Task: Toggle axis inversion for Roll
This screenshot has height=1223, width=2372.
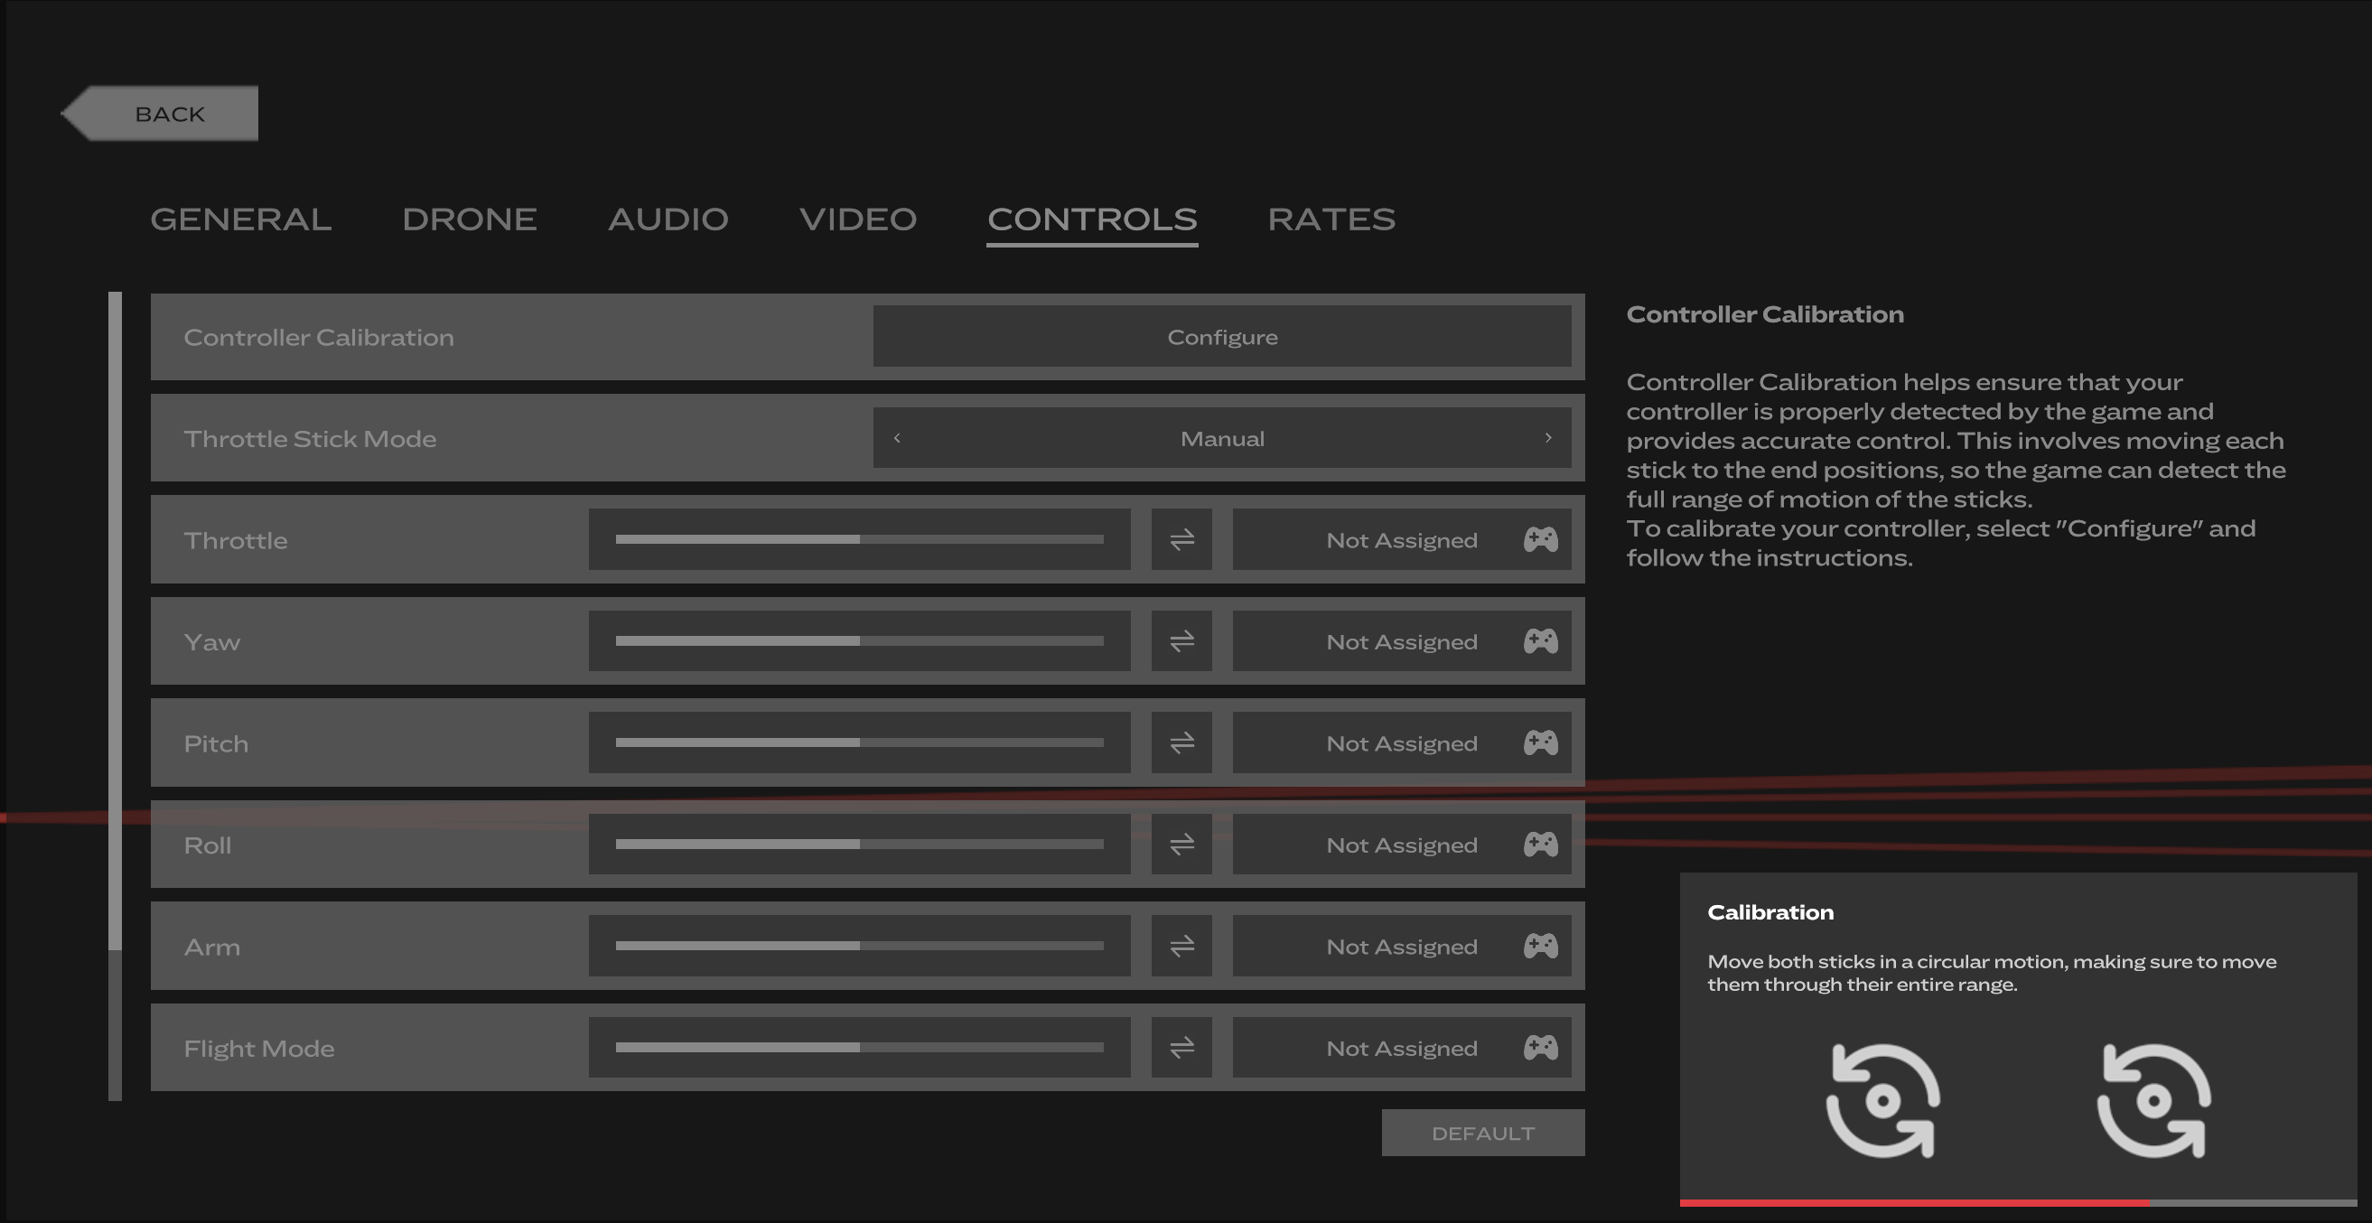Action: (1181, 845)
